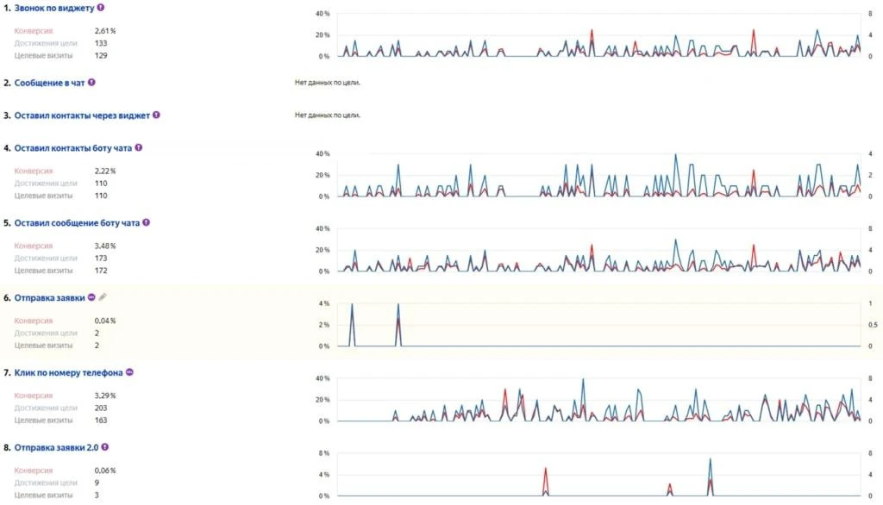The height and width of the screenshot is (505, 883).
Task: Click conversion value 2,22 %
Action: [x=104, y=171]
